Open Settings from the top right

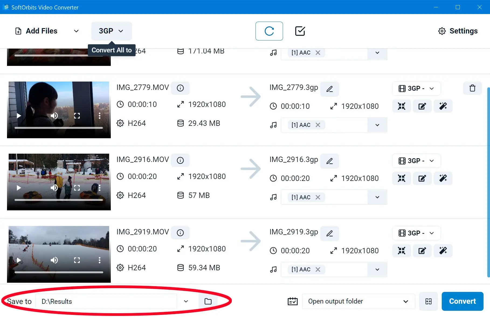(x=458, y=31)
